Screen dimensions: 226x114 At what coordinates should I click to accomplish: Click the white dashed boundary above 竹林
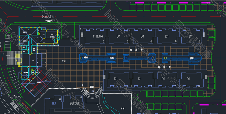tap(117, 93)
